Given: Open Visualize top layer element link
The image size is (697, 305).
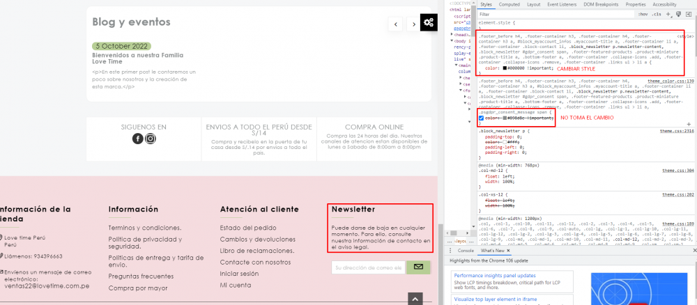Looking at the screenshot, I should click(495, 299).
